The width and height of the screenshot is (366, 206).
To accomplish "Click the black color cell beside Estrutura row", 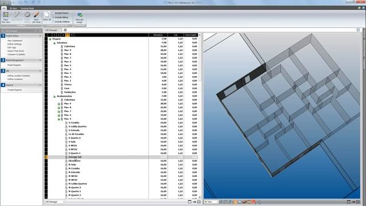I will pos(46,43).
